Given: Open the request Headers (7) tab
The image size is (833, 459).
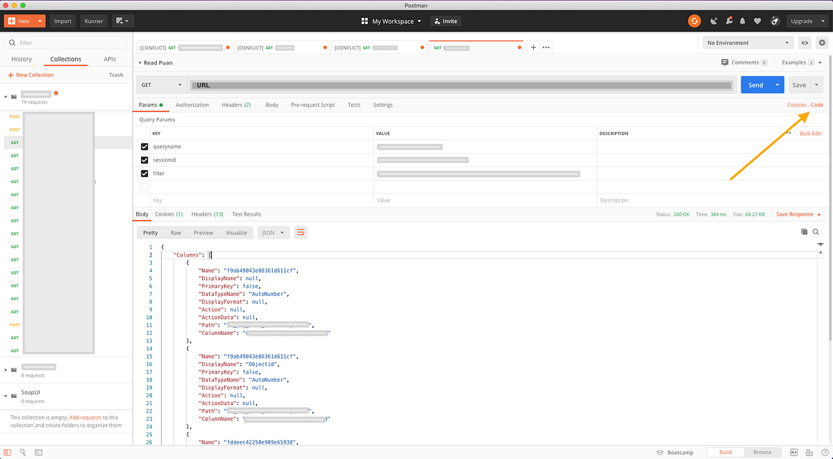Looking at the screenshot, I should pos(236,105).
